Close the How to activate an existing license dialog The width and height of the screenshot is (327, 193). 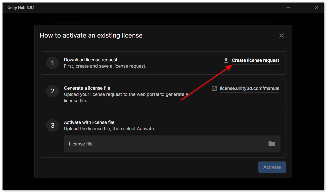point(282,36)
